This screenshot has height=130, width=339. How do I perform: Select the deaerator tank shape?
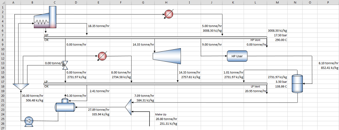[x=65, y=105]
